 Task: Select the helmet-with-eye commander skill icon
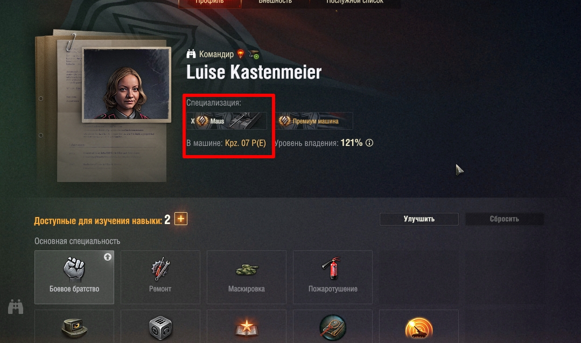74,328
